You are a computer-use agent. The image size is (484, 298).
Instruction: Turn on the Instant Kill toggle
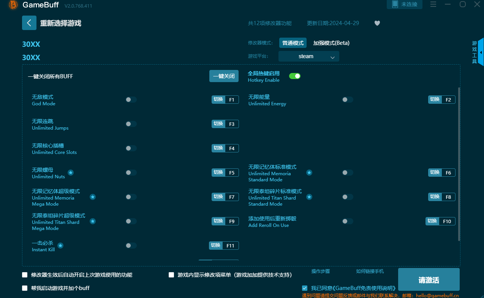click(131, 246)
